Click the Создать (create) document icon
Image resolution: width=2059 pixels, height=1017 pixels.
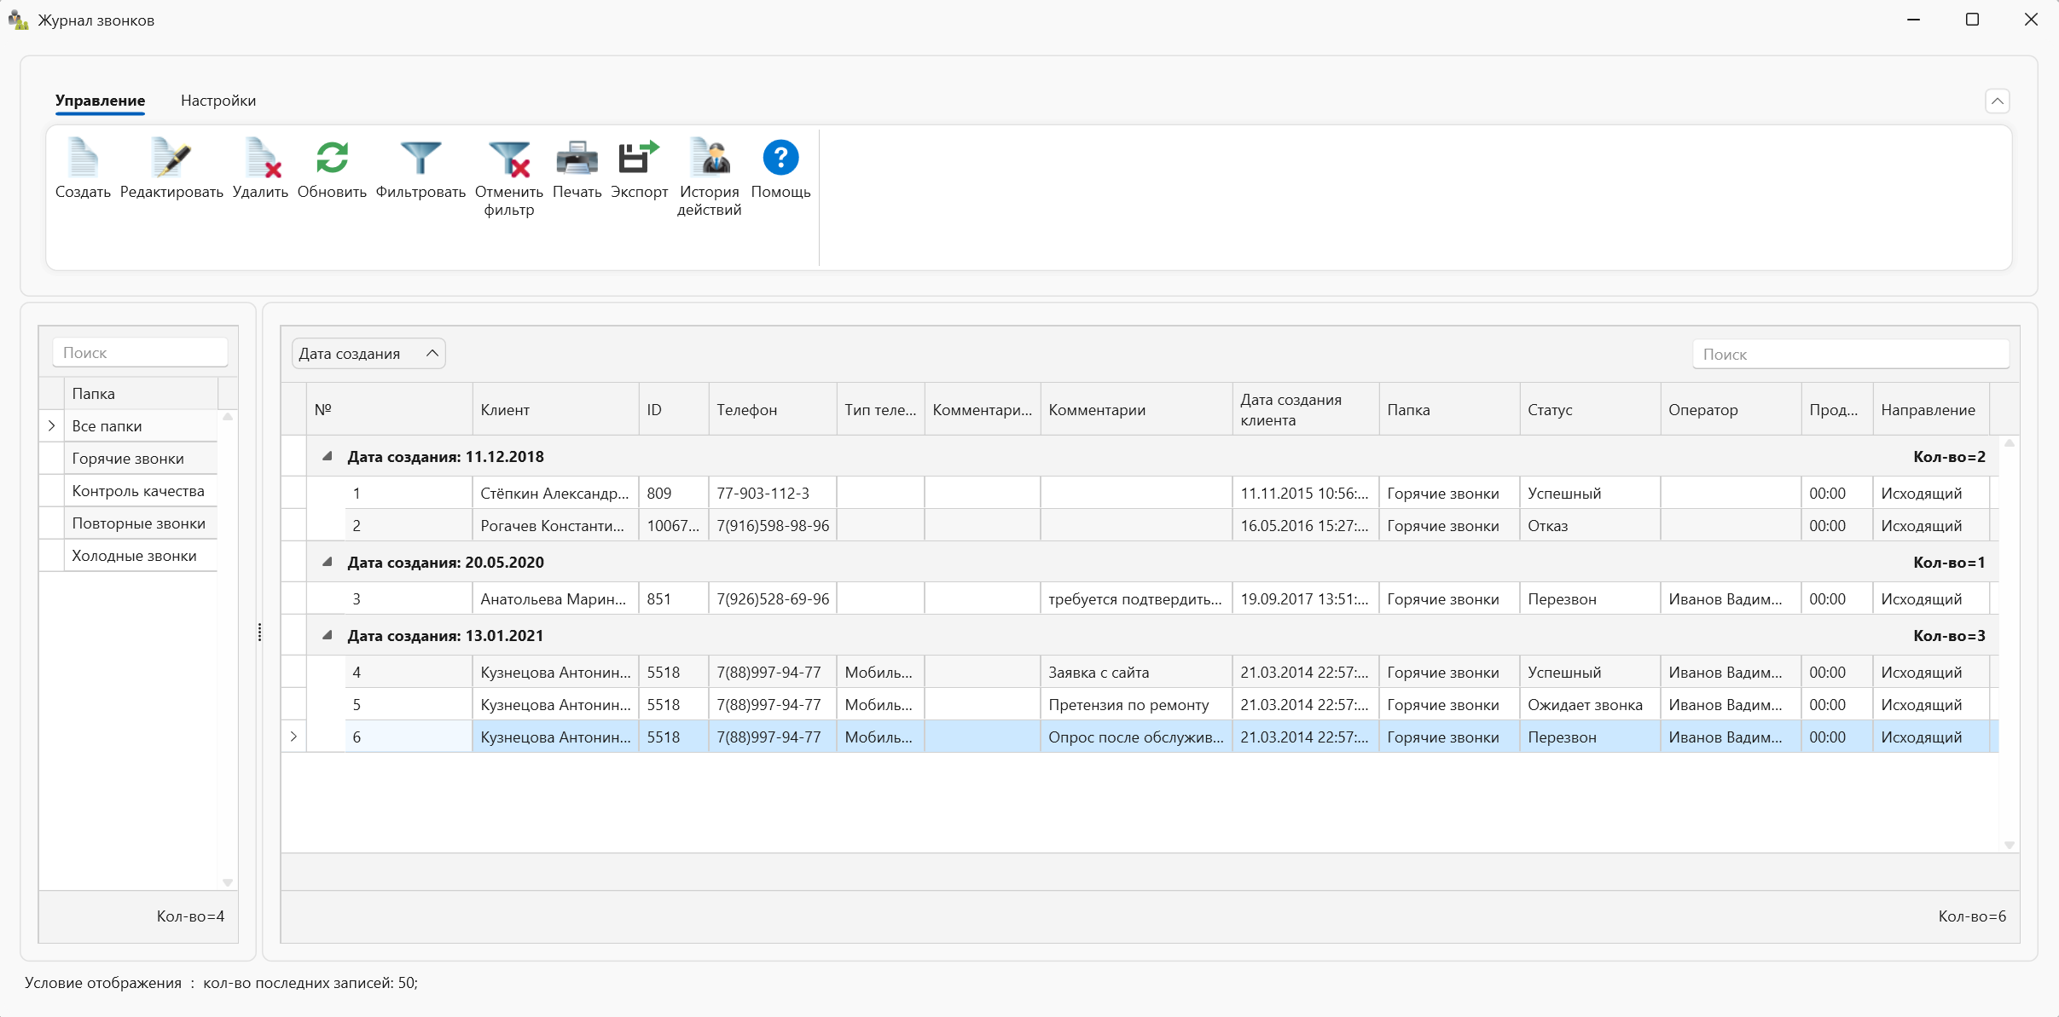point(83,158)
